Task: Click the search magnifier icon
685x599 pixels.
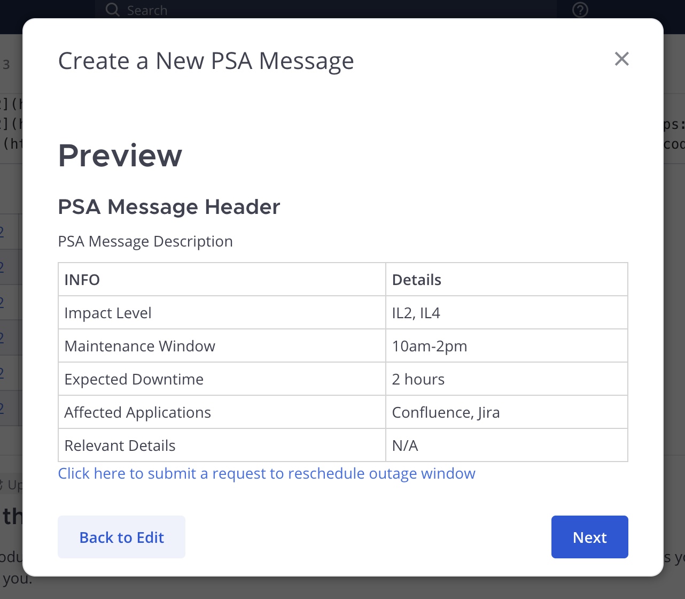Action: (x=112, y=10)
